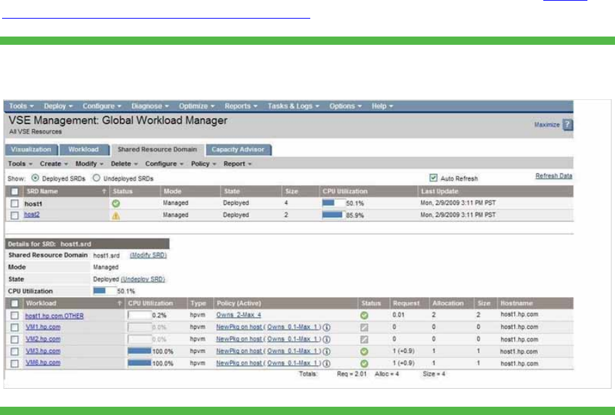Click info icon in VM3.hp.com row
615x415 pixels.
coord(326,352)
